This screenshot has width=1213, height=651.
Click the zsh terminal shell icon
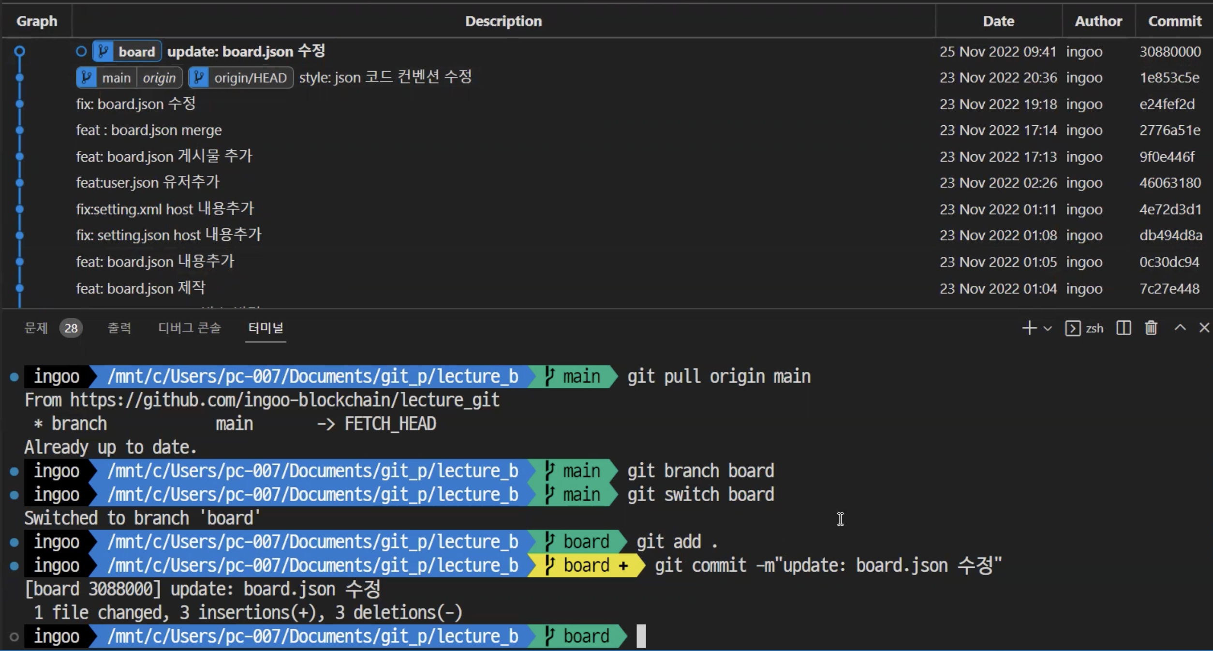pos(1073,328)
